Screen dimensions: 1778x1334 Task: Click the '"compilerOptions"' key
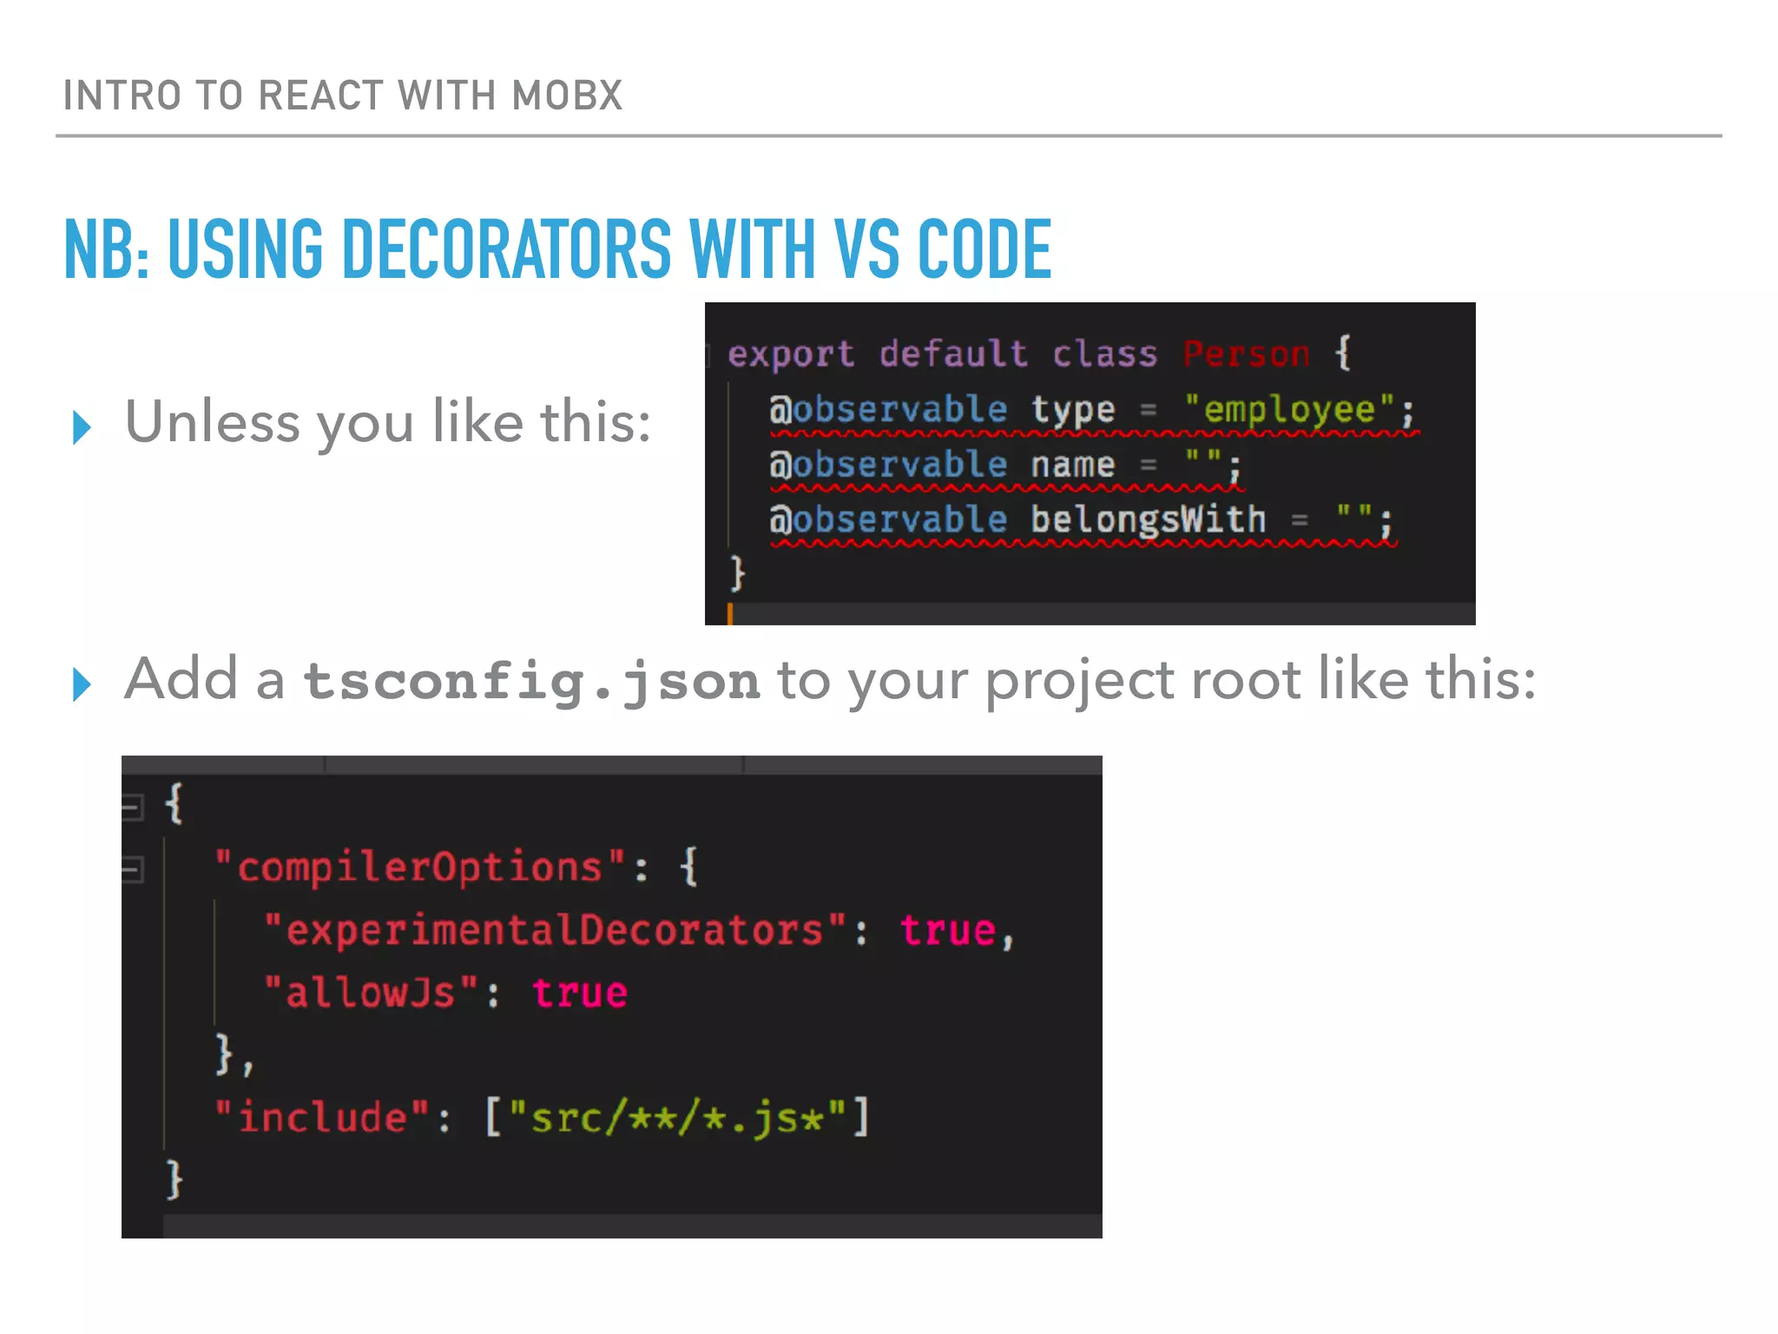[x=420, y=868]
